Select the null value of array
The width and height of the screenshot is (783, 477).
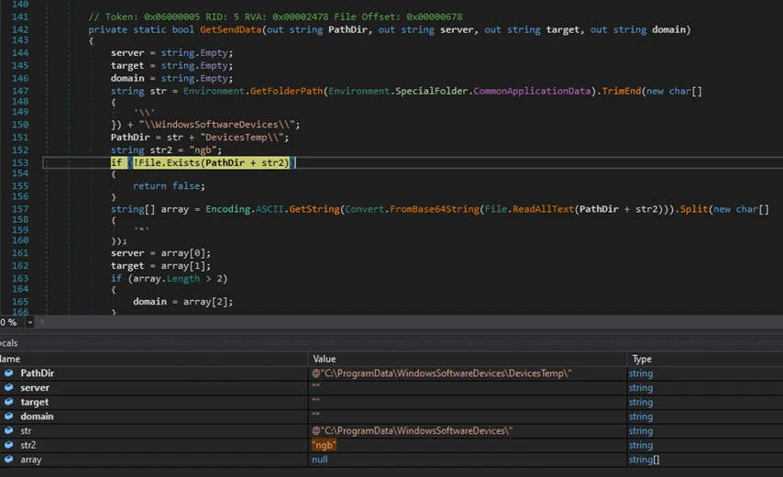pyautogui.click(x=319, y=460)
